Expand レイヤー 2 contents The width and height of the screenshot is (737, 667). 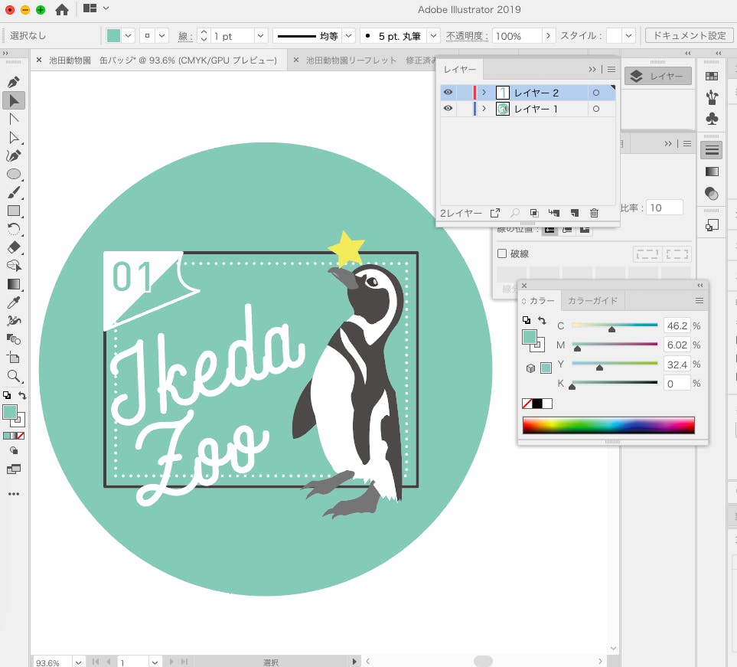click(484, 93)
